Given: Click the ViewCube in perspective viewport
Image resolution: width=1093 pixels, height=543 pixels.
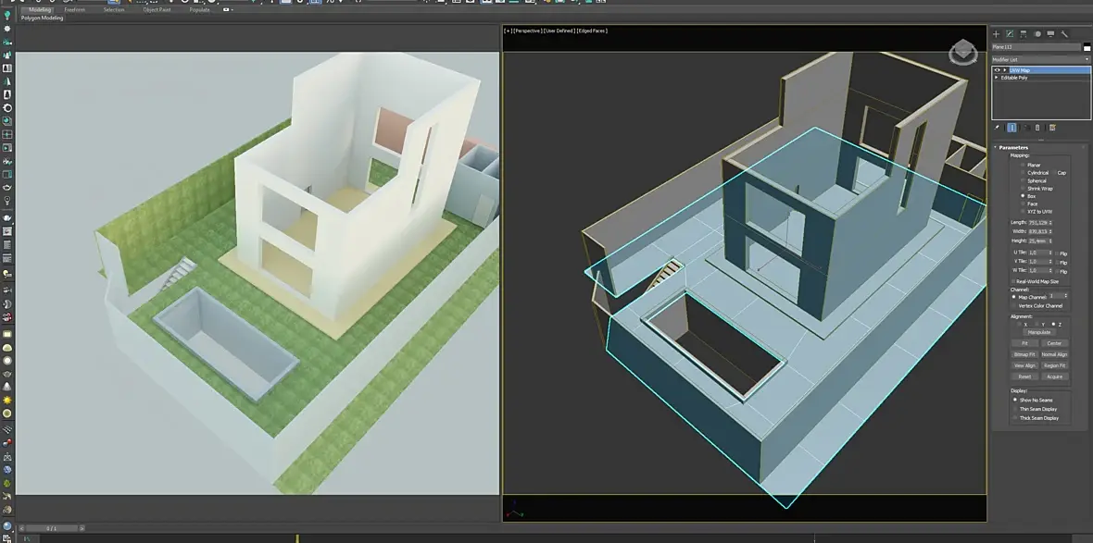Looking at the screenshot, I should pyautogui.click(x=962, y=52).
